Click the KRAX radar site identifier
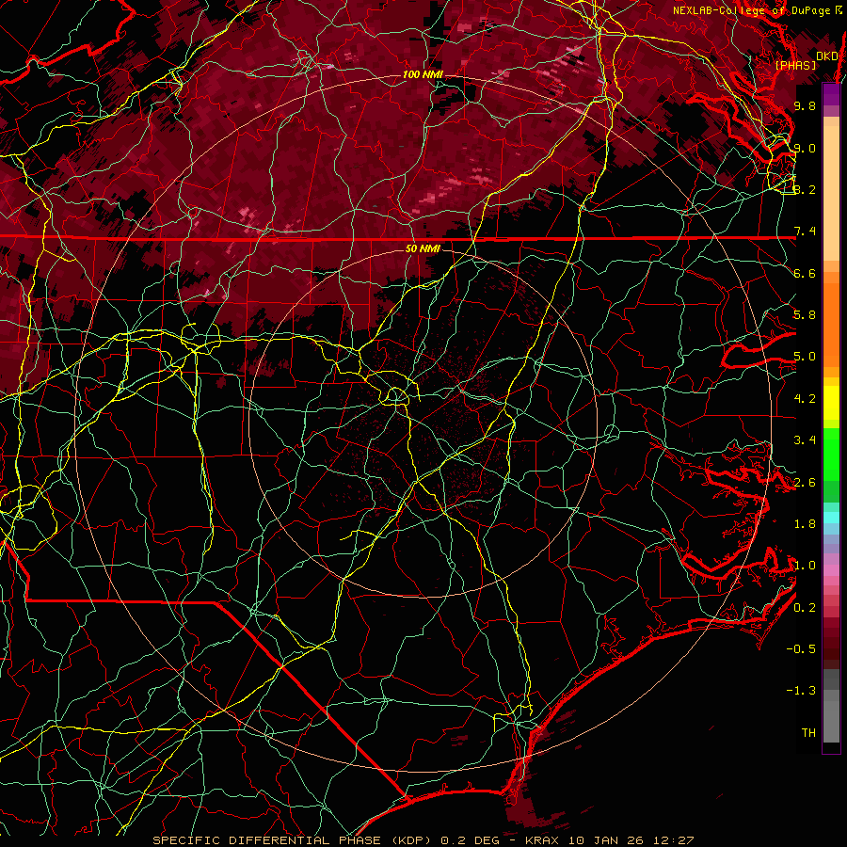The height and width of the screenshot is (847, 847). coord(543,840)
